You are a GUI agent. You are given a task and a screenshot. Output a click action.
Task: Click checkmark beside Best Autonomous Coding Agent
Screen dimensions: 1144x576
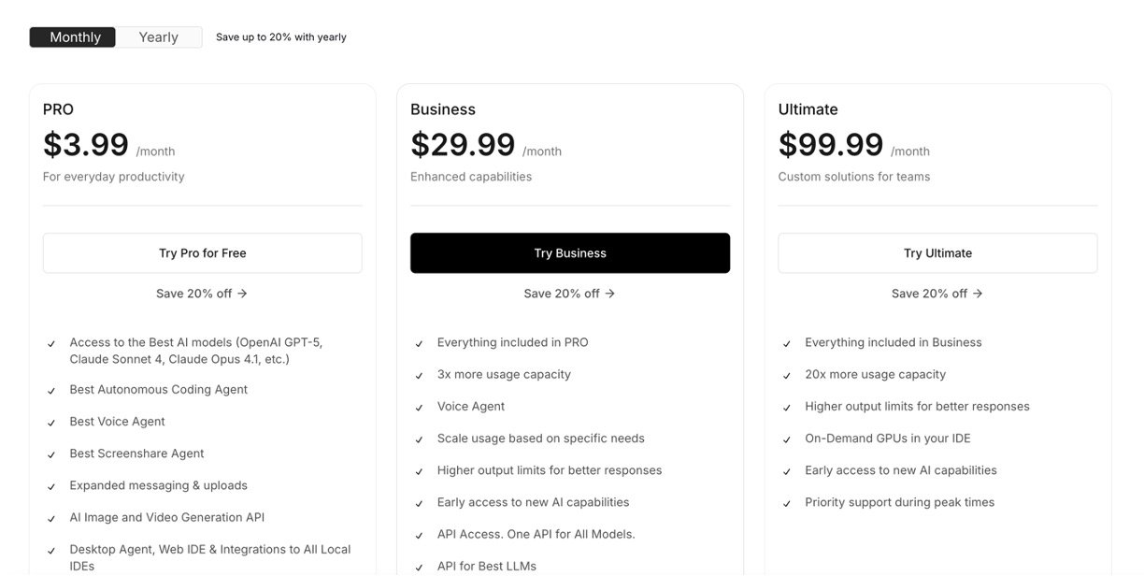(51, 391)
